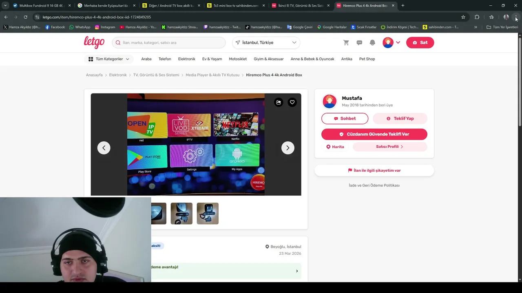This screenshot has width=522, height=293.
Task: Open the Giyim & Aksesuar category
Action: [x=269, y=59]
